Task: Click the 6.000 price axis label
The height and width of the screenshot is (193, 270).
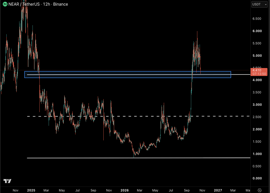Action: click(x=257, y=31)
